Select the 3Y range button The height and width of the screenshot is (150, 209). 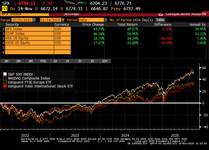(x=80, y=61)
